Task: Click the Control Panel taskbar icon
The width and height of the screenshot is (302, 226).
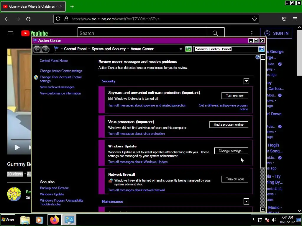Action: (69, 220)
